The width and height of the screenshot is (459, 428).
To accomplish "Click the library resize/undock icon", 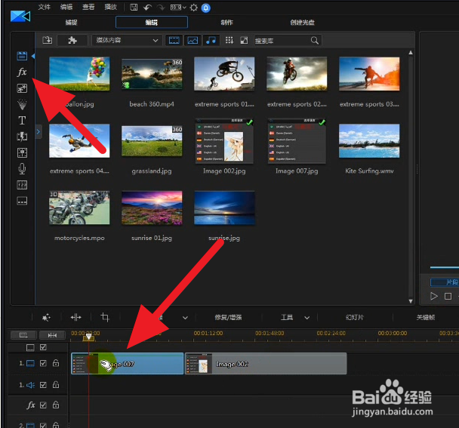I will pos(244,40).
